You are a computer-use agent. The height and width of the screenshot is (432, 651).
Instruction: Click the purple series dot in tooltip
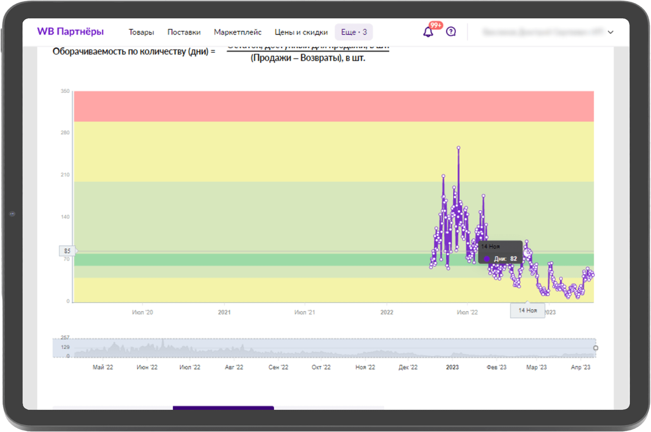coord(487,259)
